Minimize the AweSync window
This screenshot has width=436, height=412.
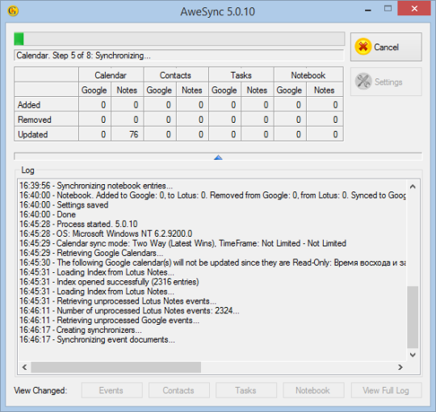click(368, 10)
